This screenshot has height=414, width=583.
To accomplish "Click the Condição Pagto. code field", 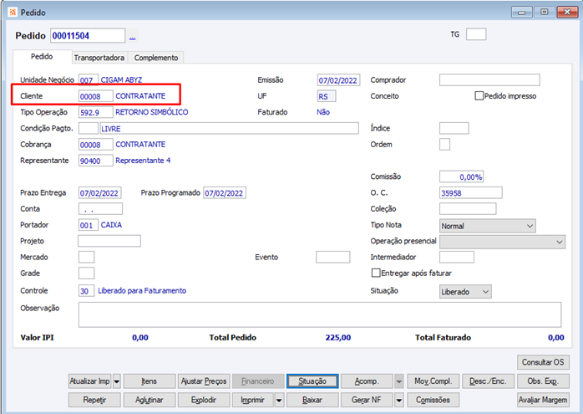I will click(x=89, y=128).
